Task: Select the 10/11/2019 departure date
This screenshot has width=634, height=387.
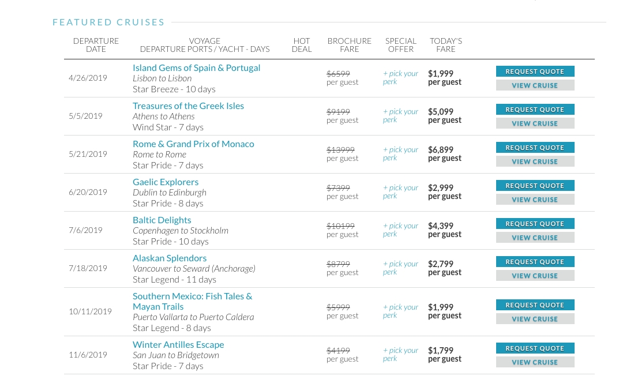Action: [90, 311]
